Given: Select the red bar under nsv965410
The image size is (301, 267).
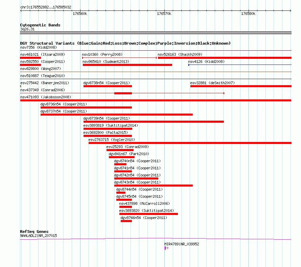Looking at the screenshot, I should (128, 65).
